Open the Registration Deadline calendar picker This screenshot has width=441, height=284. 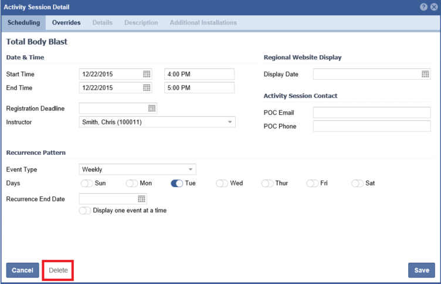[x=151, y=109]
